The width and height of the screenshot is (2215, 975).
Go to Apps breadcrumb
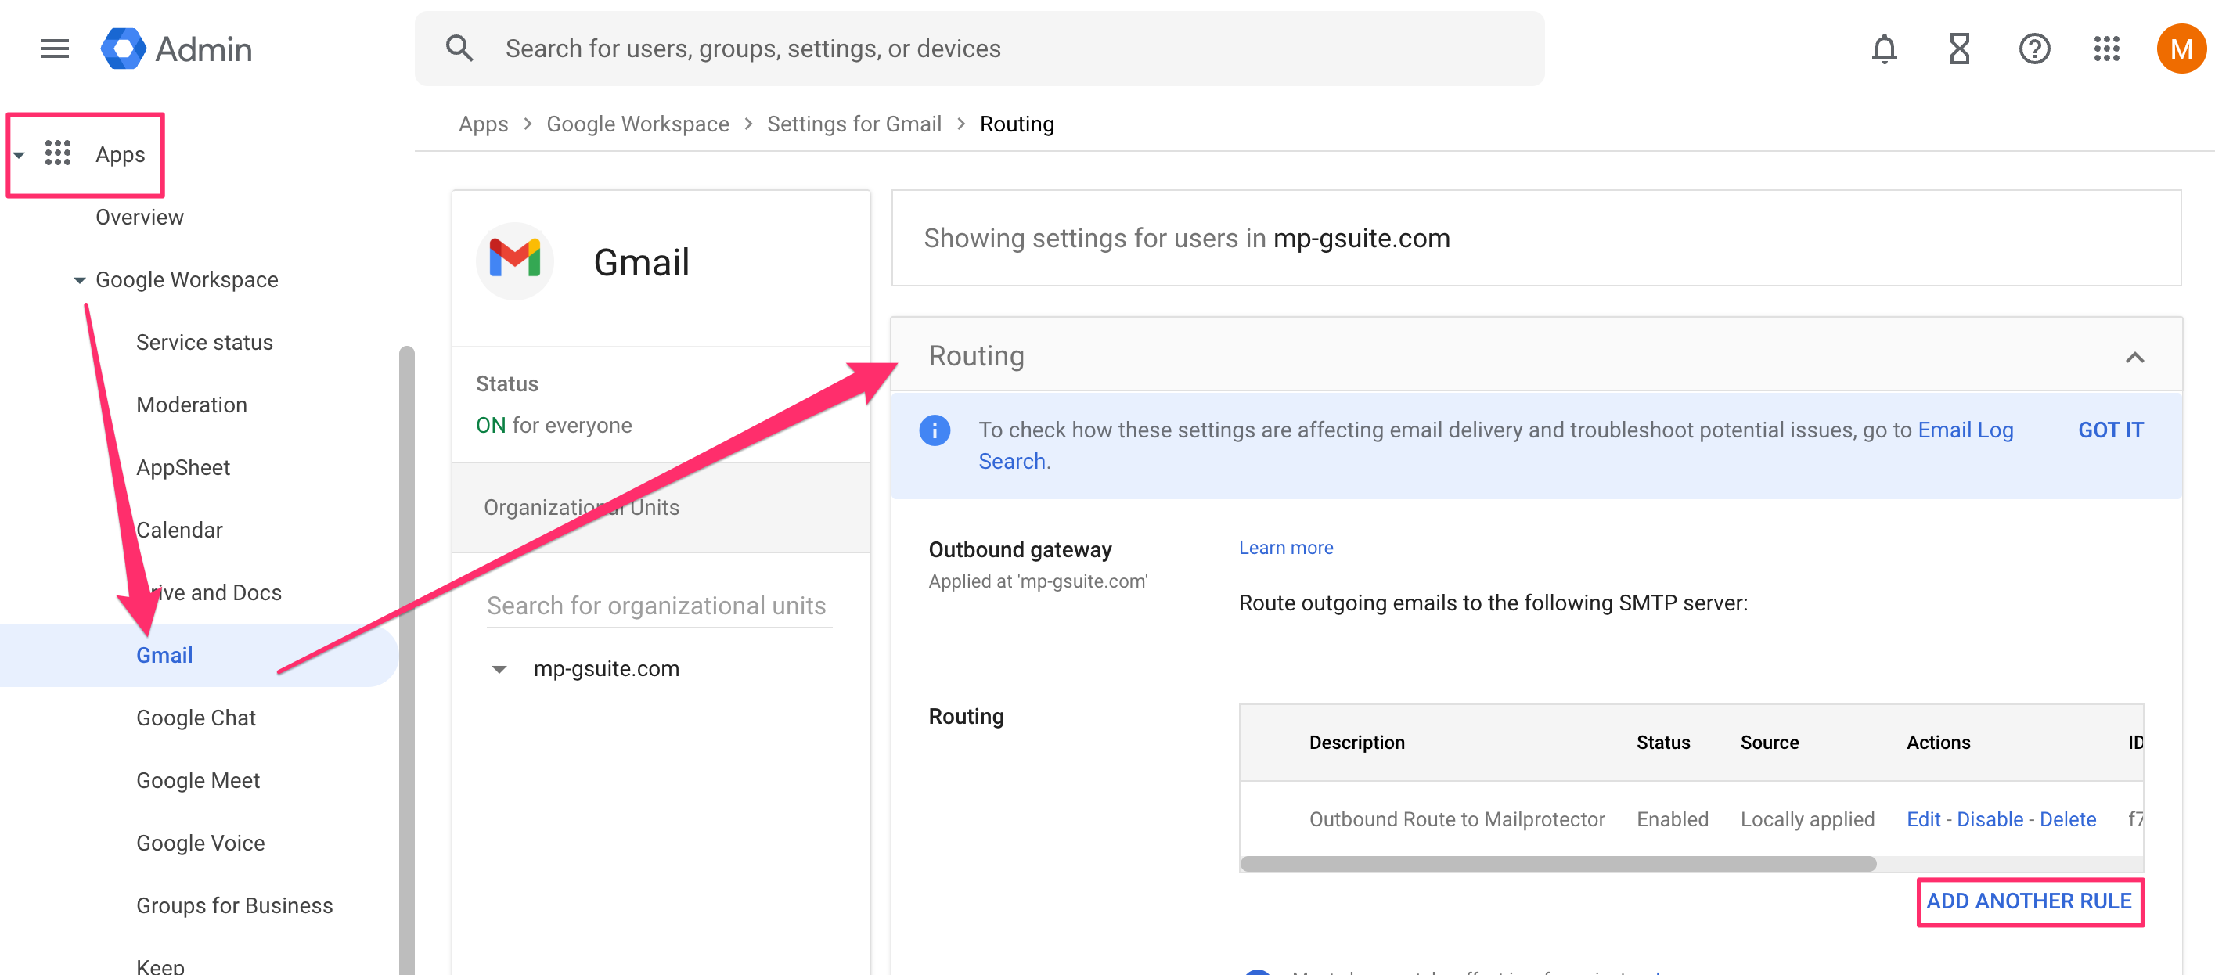483,124
